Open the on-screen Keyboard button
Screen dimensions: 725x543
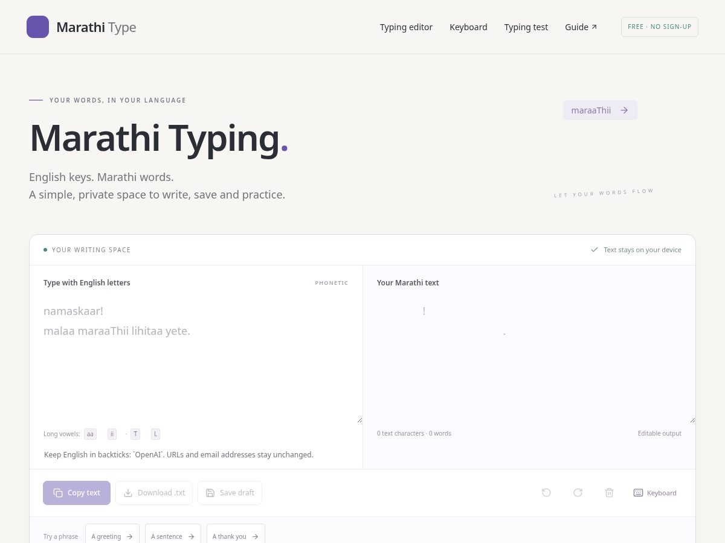655,493
